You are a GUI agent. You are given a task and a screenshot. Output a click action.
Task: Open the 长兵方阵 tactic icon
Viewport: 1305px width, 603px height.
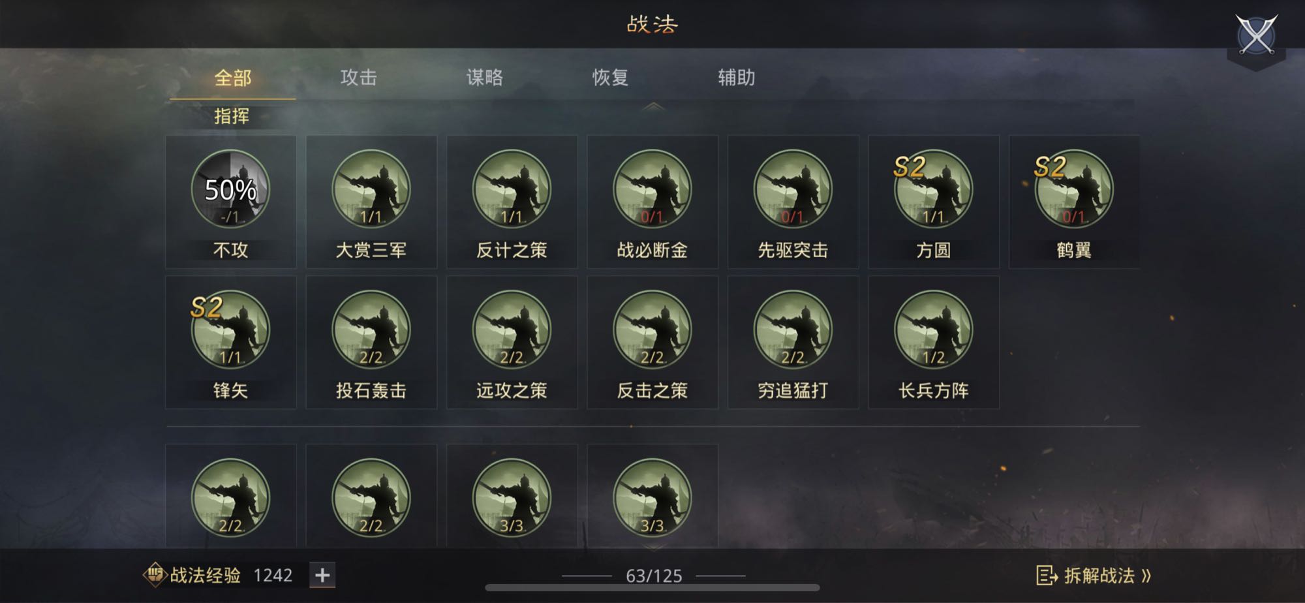click(934, 330)
